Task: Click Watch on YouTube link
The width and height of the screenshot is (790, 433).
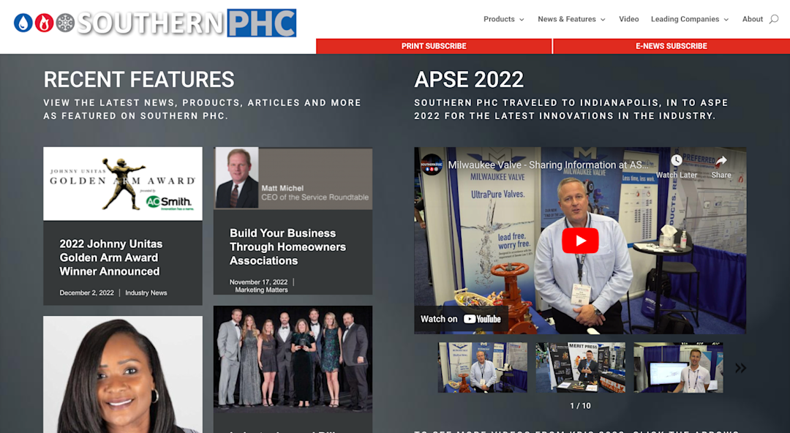Action: pos(461,319)
